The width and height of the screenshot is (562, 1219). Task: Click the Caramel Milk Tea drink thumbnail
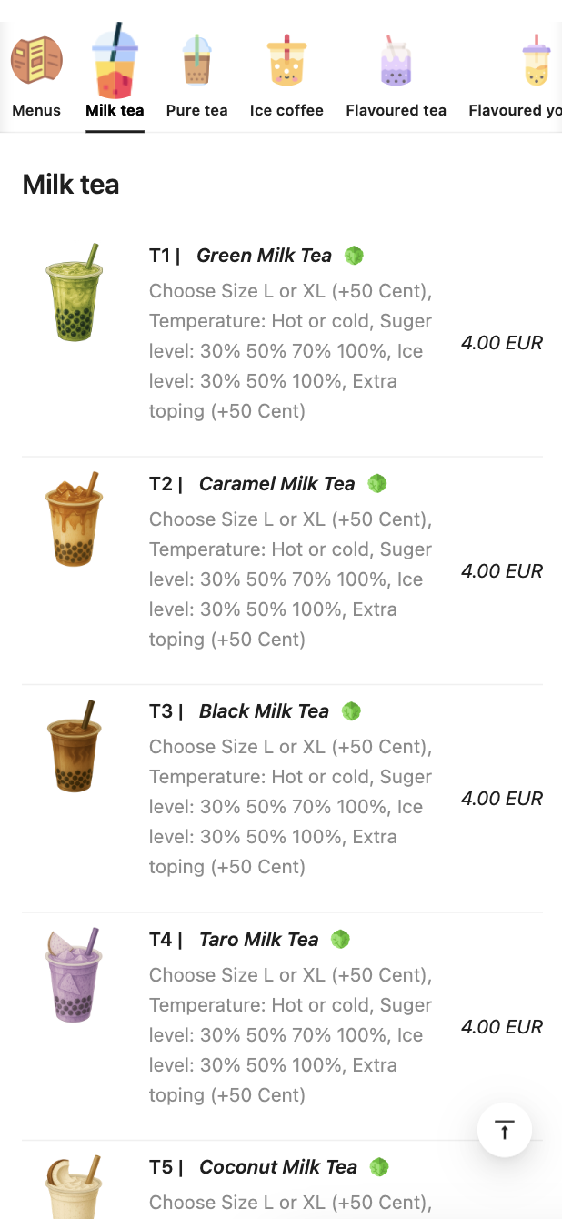pos(74,519)
